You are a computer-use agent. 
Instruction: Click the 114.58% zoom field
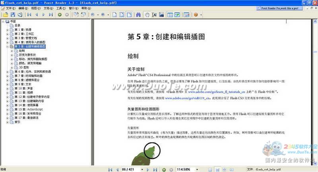click(x=185, y=169)
